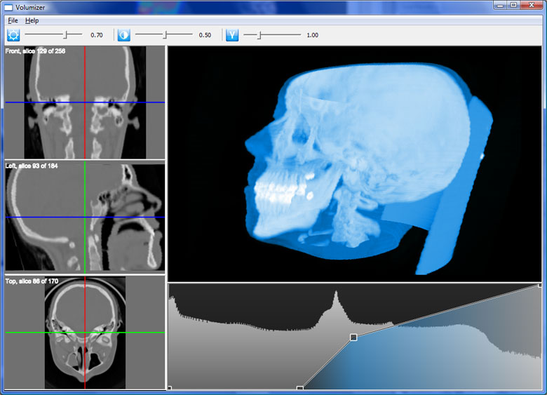Minimize the Volumizer window
547x395 pixels.
coord(499,6)
